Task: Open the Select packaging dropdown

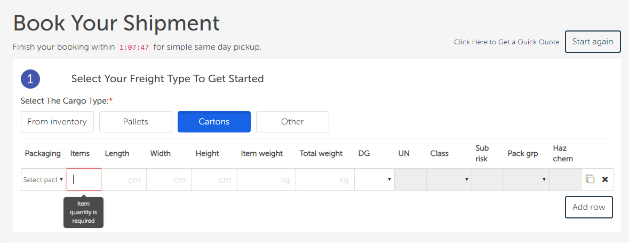Action: [43, 180]
